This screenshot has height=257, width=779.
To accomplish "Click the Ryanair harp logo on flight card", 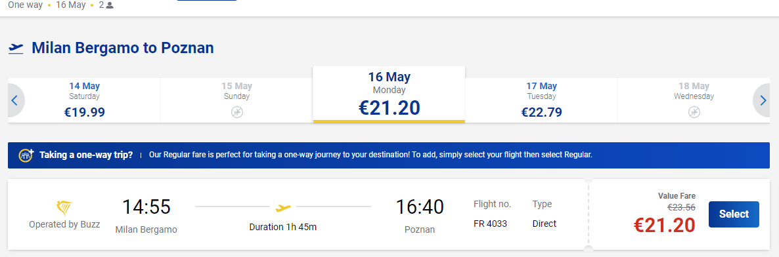I will coord(64,208).
